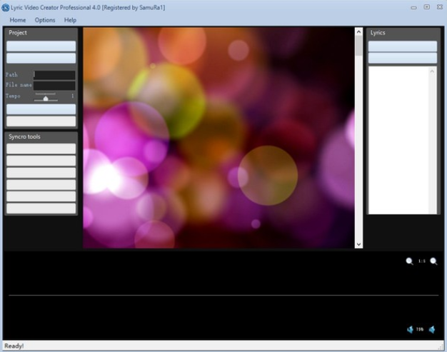The width and height of the screenshot is (447, 352).
Task: Click the lyrics list scroll up arrow
Action: point(433,71)
